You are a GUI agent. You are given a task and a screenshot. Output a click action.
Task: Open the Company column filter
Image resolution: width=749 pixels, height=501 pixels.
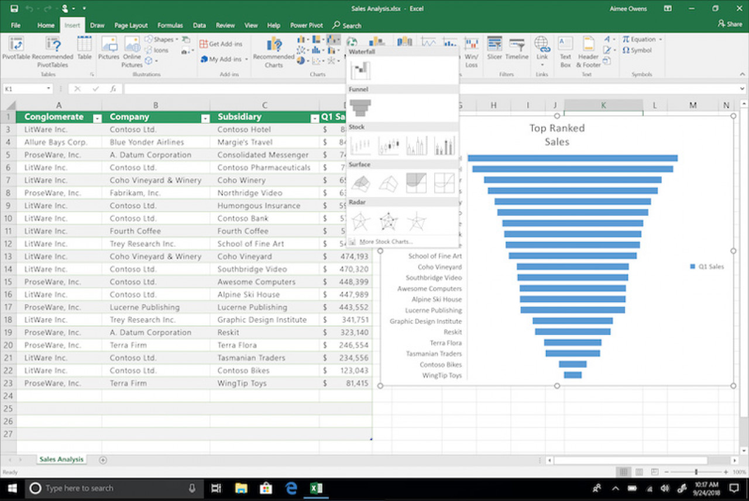pyautogui.click(x=205, y=118)
